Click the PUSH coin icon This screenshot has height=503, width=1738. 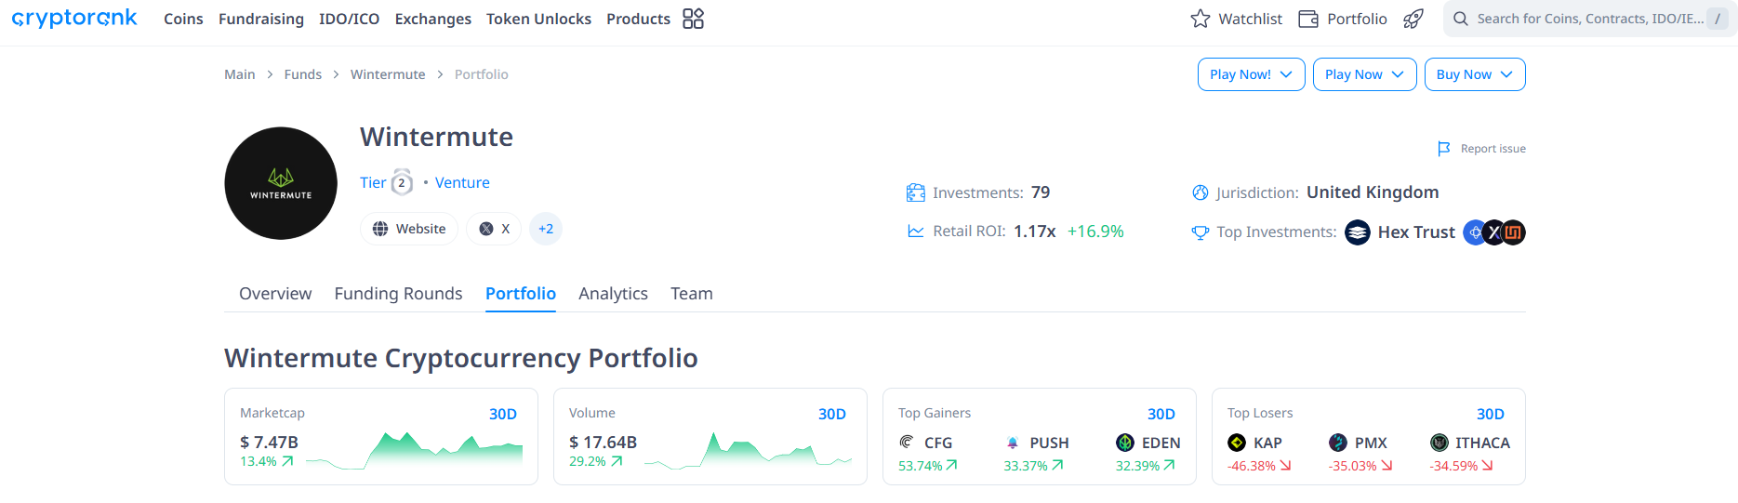coord(1013,443)
